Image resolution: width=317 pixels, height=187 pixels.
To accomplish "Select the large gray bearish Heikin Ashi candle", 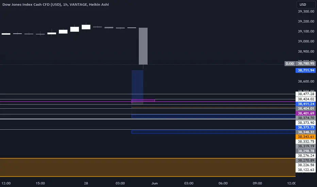I will pos(143,46).
